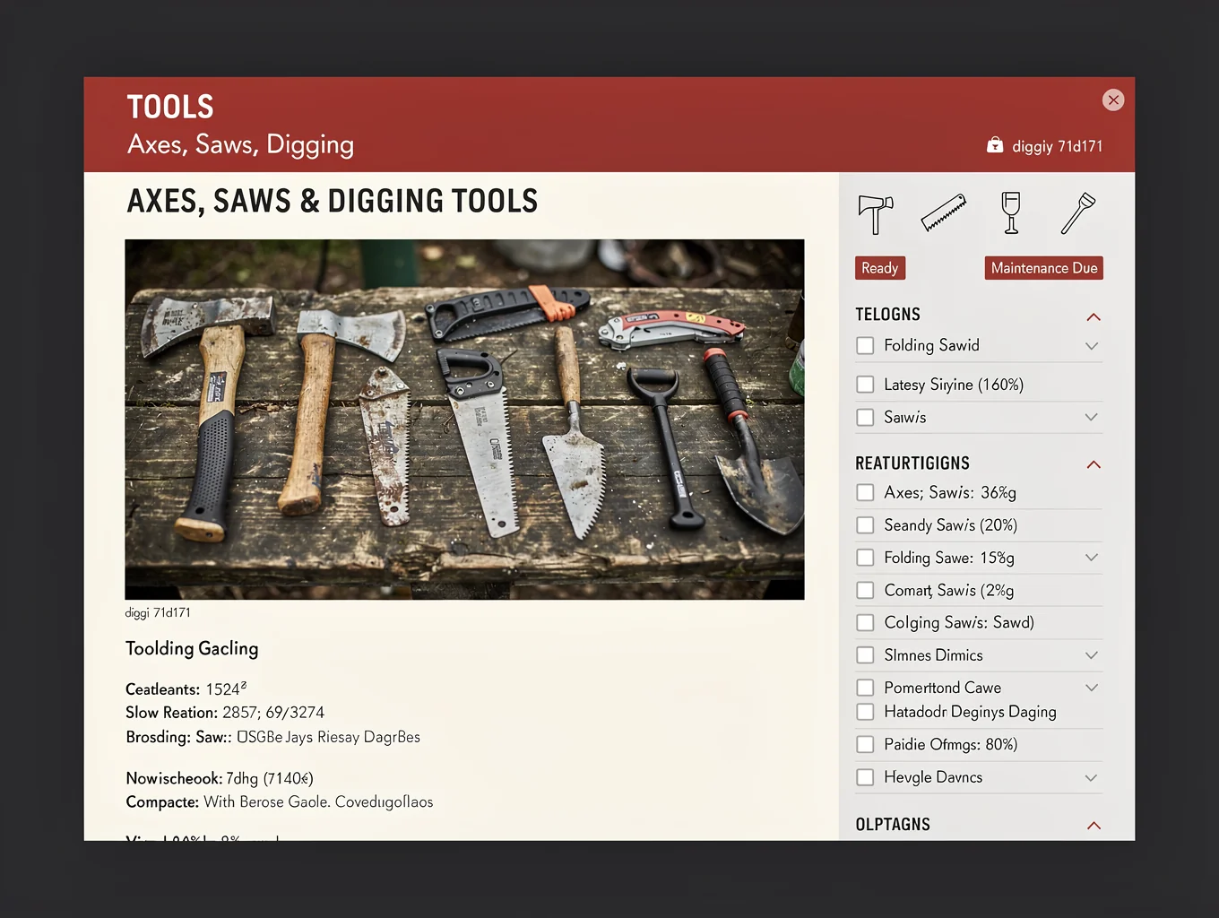The width and height of the screenshot is (1219, 918).
Task: Select the shovel icon in the sidebar
Action: click(1078, 213)
